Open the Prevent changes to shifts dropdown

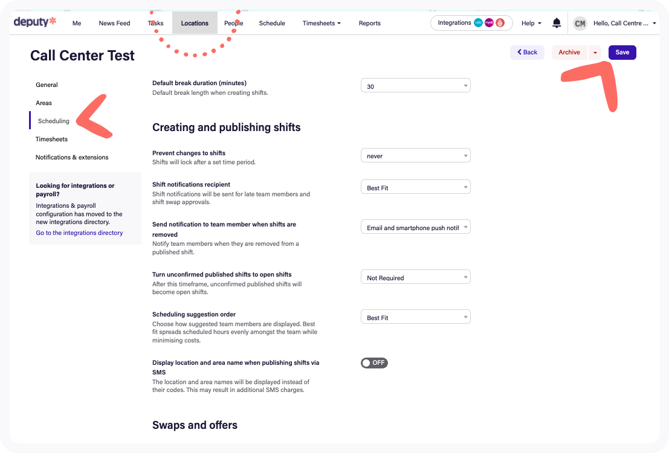(x=416, y=156)
